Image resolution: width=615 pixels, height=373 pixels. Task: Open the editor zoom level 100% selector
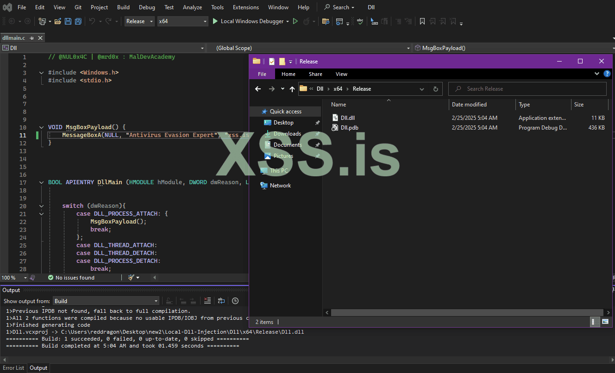tap(14, 278)
